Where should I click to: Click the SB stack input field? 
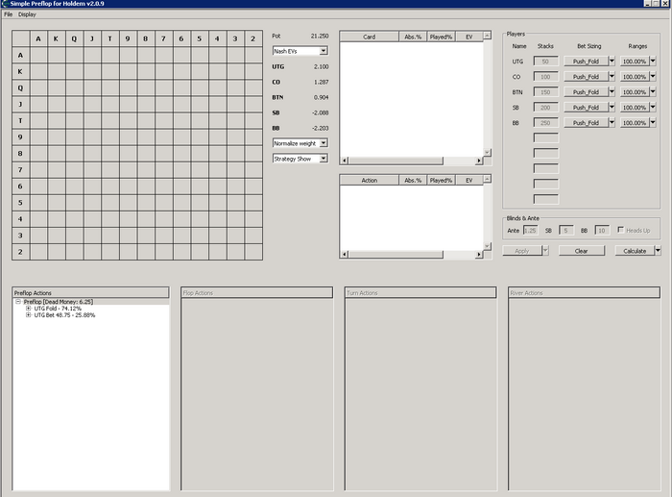coord(545,108)
